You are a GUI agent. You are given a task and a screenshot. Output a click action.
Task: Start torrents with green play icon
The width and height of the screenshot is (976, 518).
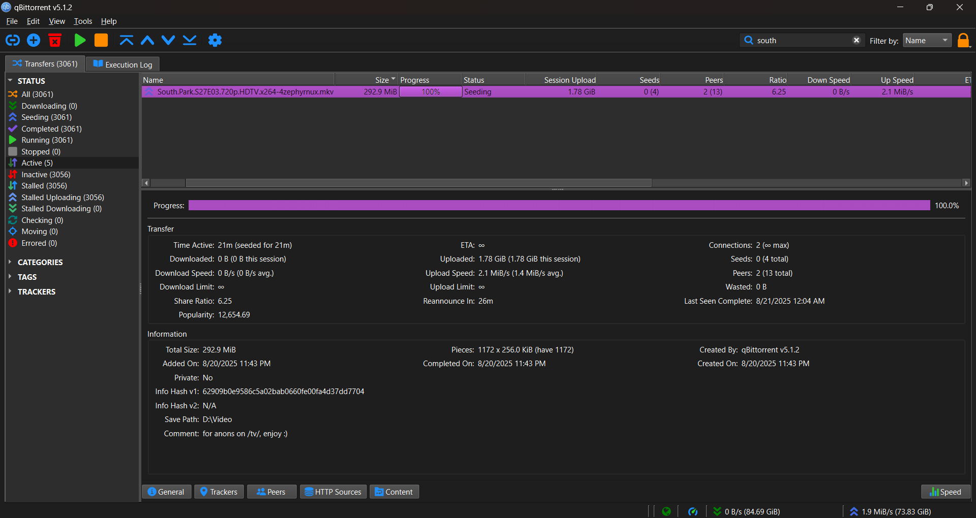pyautogui.click(x=80, y=40)
